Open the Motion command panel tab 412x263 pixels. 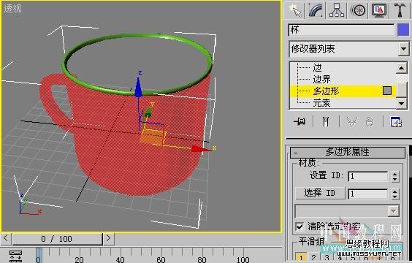pyautogui.click(x=358, y=10)
